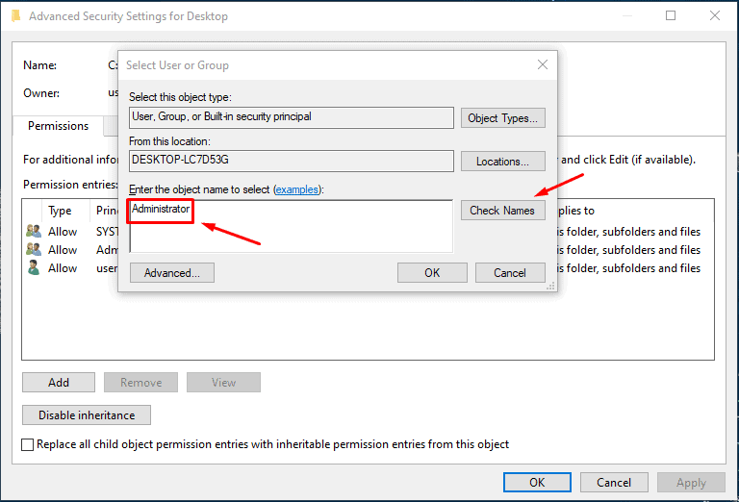Select the SYSTEM group icon in first Allow row
Screen dimensions: 739x502
pyautogui.click(x=34, y=231)
